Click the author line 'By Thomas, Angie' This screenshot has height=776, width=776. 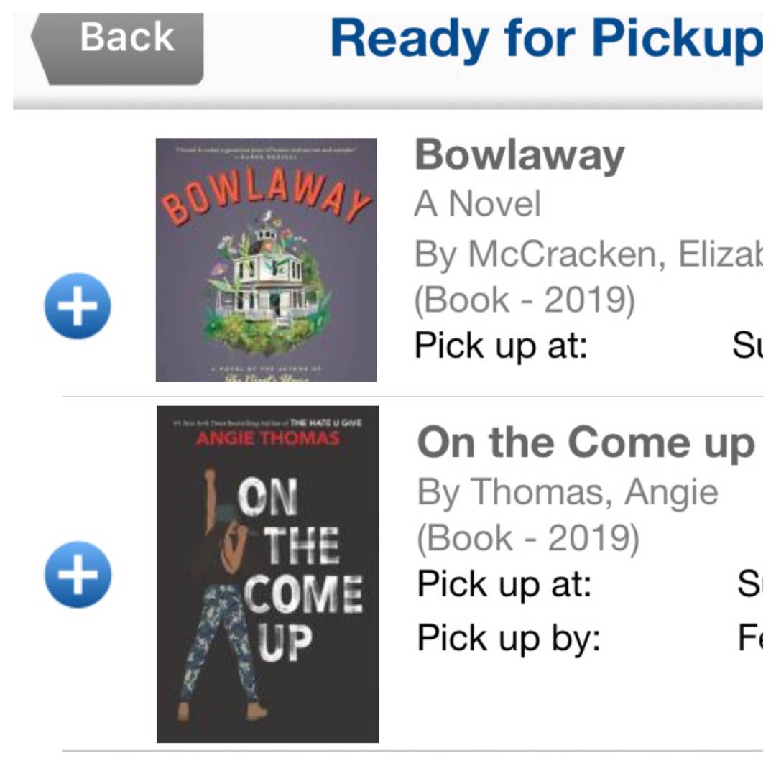click(568, 492)
